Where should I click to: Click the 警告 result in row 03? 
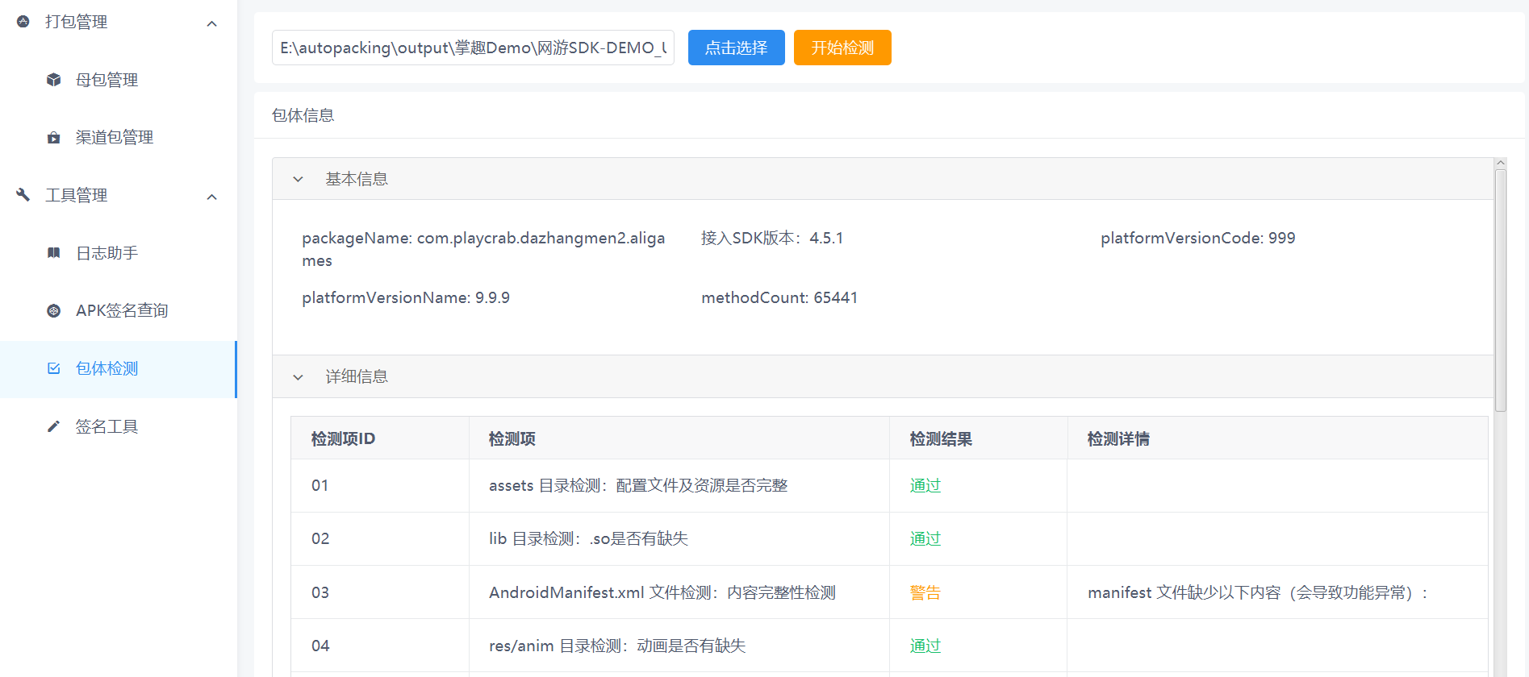point(925,592)
